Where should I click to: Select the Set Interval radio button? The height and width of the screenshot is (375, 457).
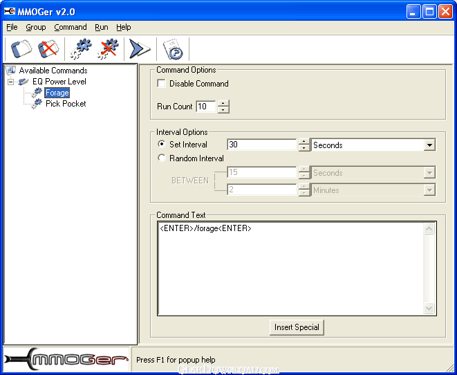(161, 144)
